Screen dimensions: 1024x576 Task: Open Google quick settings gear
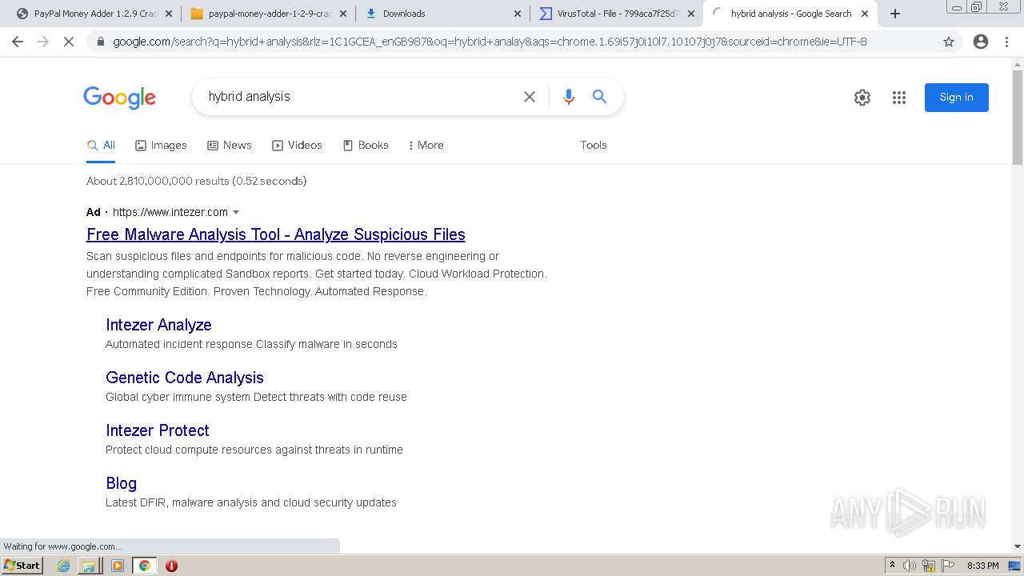[862, 98]
